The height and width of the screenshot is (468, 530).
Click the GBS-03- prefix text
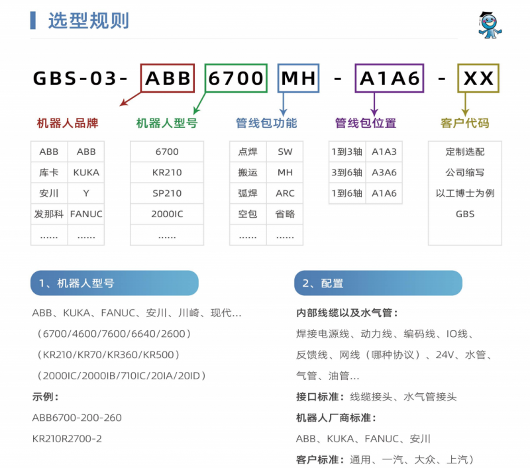pyautogui.click(x=80, y=78)
